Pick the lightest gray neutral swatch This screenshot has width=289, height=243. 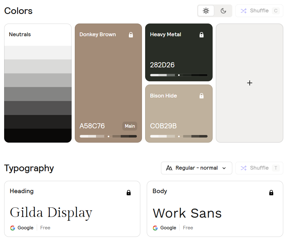pyautogui.click(x=38, y=52)
